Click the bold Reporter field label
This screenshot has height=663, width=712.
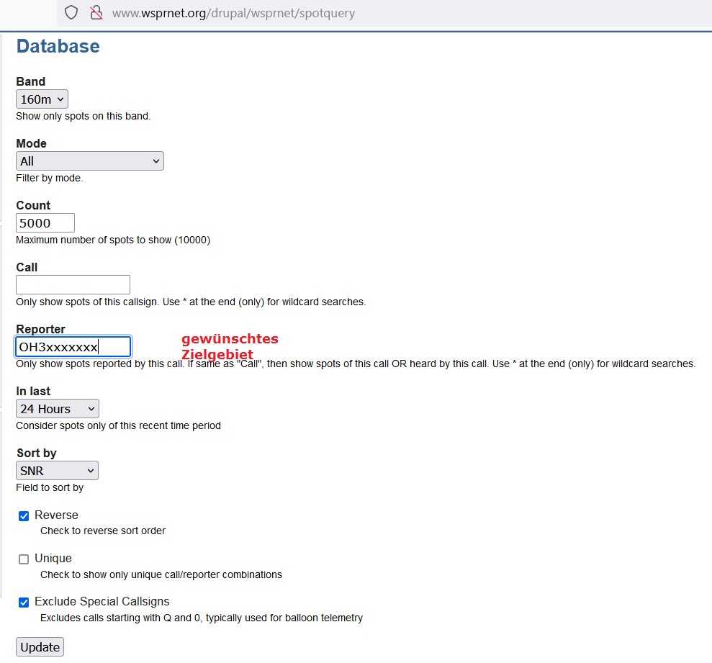point(40,329)
